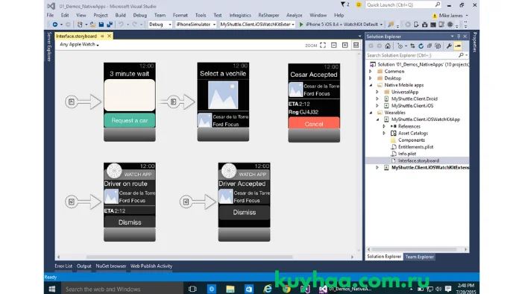
Task: Toggle Preview Selected Items icon in Solution Explorer
Action: (x=458, y=46)
